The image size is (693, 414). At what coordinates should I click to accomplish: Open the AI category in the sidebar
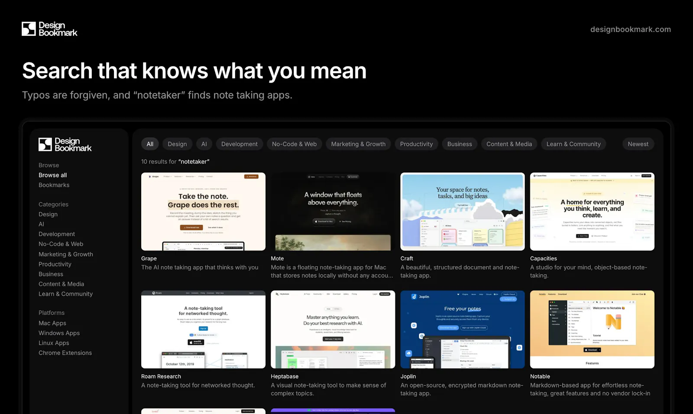41,224
